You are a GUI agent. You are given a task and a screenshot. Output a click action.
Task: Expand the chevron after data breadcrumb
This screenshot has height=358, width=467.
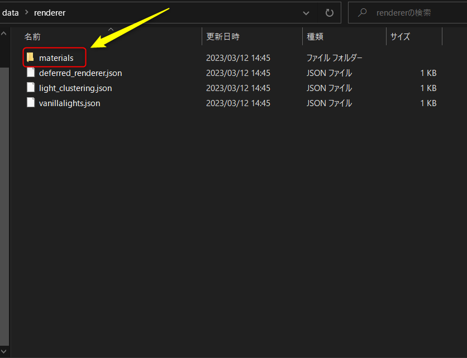26,12
